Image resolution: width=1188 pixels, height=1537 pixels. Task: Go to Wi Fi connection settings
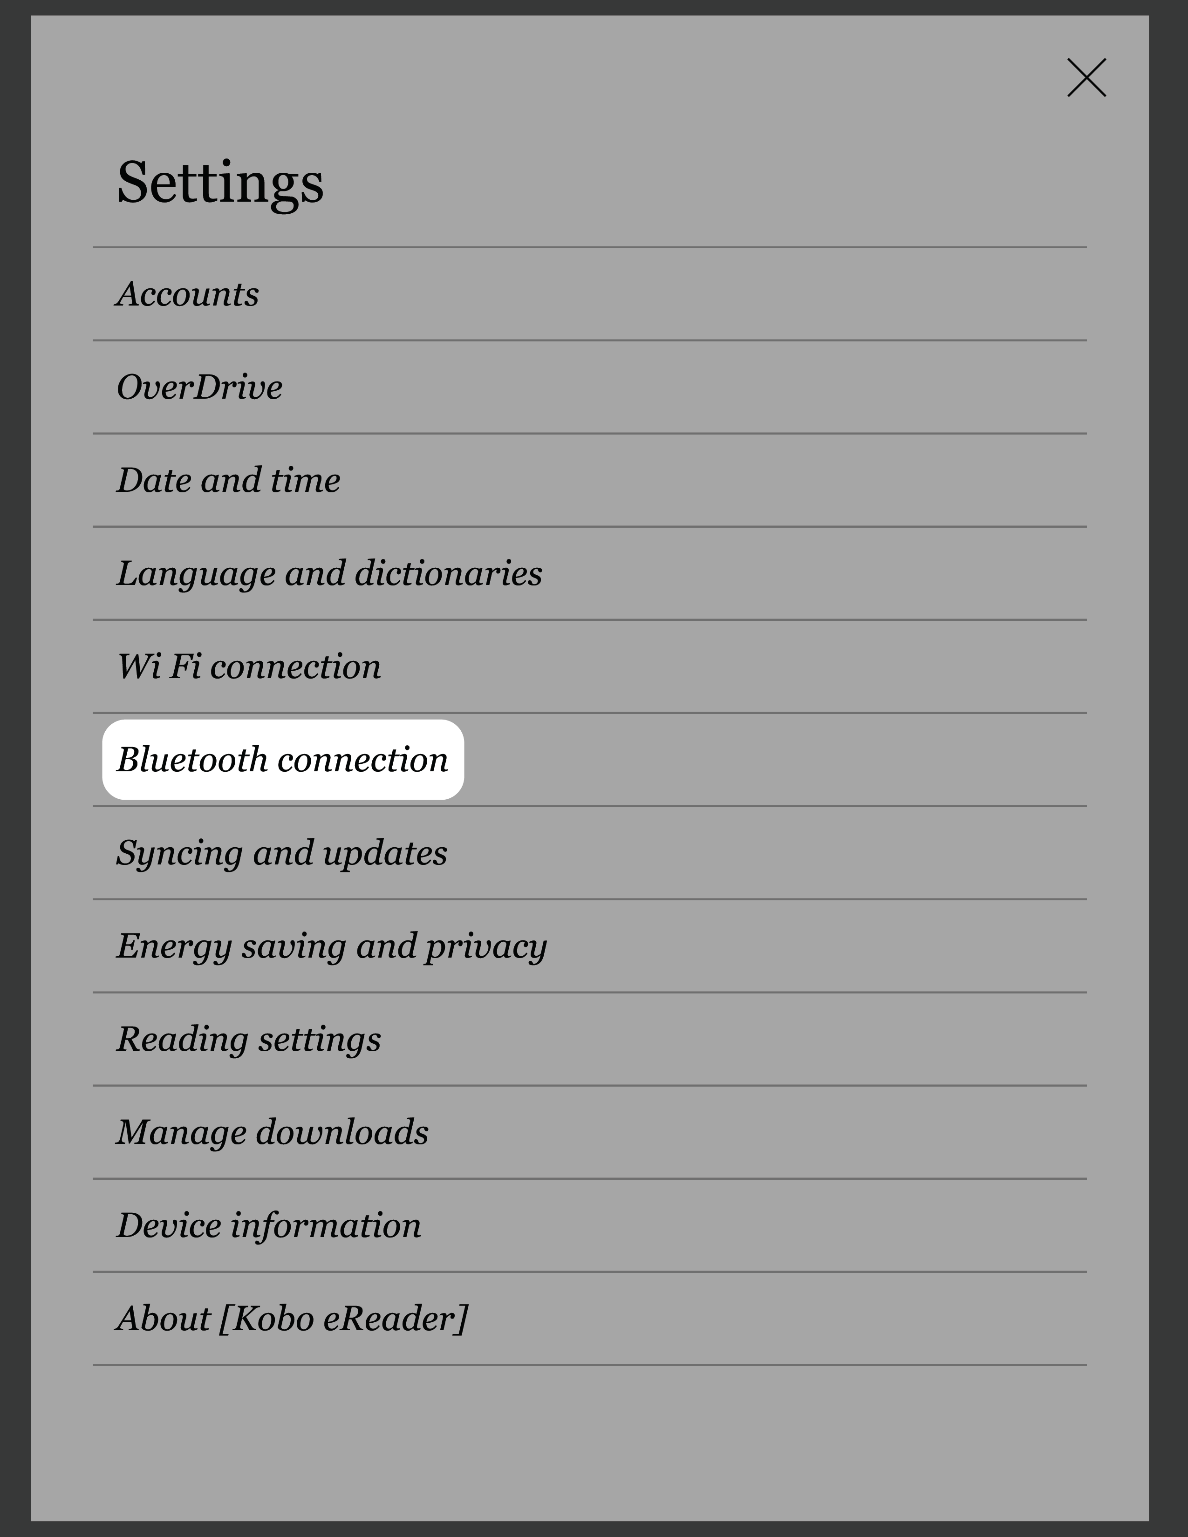[x=248, y=666]
